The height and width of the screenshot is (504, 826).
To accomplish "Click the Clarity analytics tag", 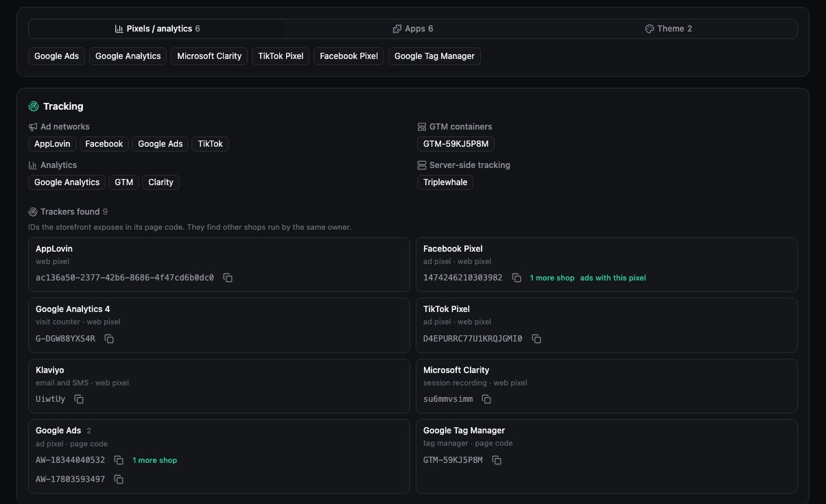I will point(161,182).
